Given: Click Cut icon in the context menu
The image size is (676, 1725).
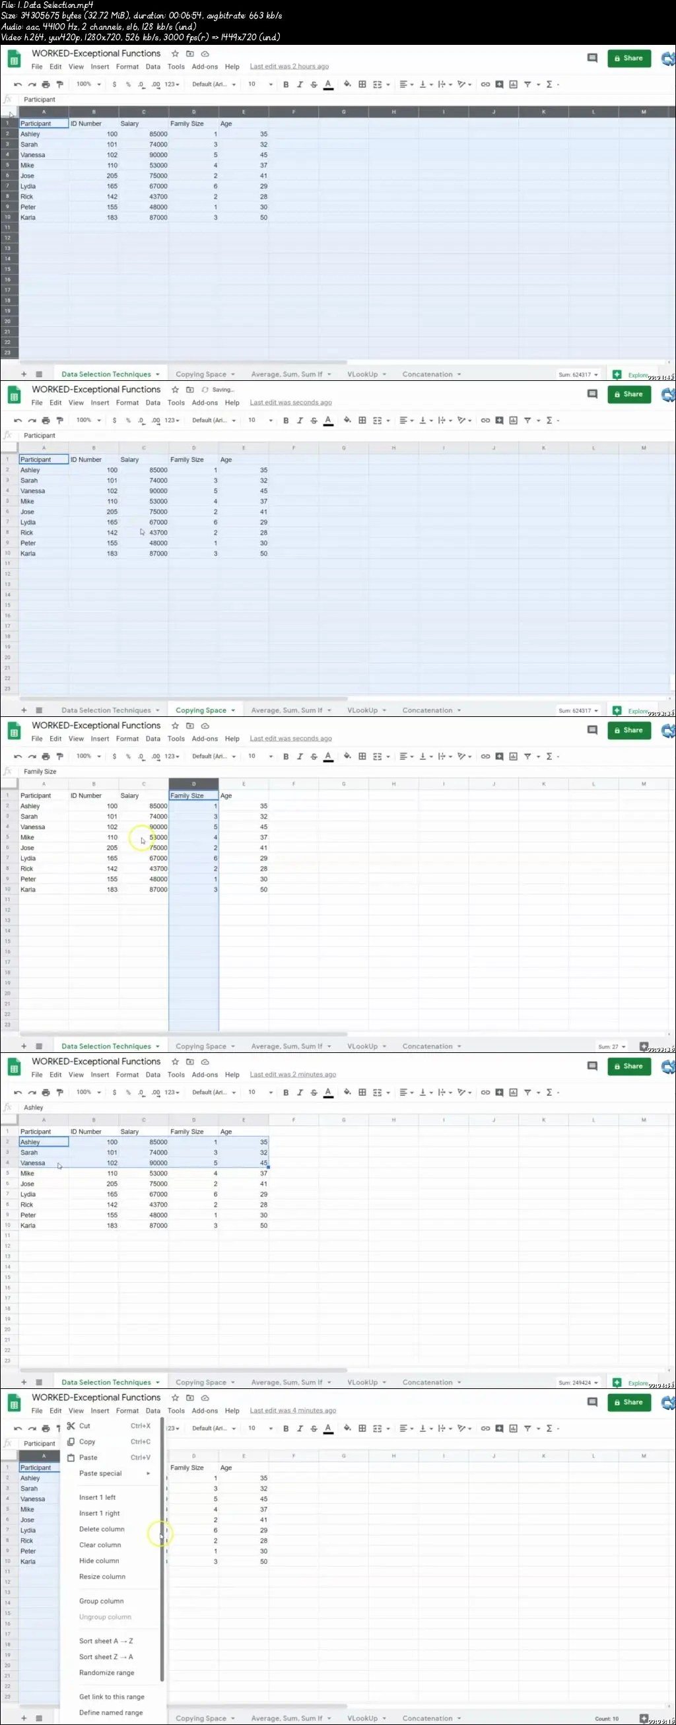Looking at the screenshot, I should point(71,1427).
